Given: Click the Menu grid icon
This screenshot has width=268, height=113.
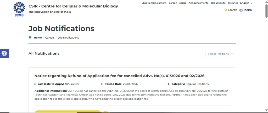Looking at the screenshot, I should point(241,10).
